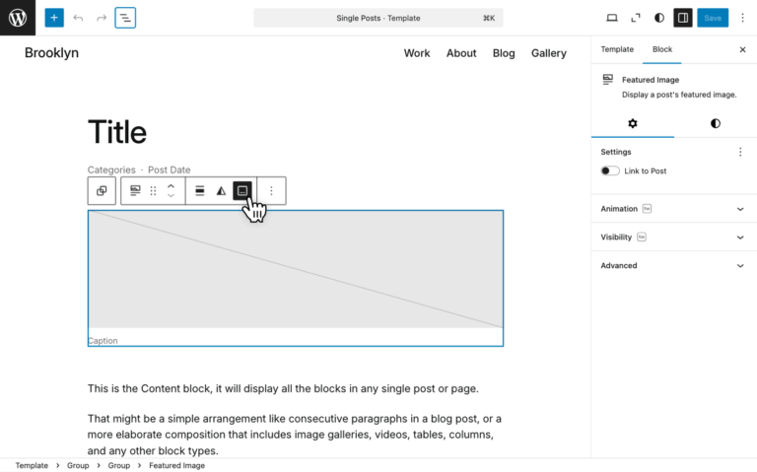Move block down with the down chevron

[x=171, y=196]
